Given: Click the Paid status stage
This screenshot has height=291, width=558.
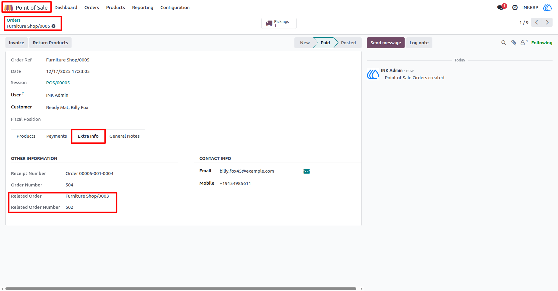Looking at the screenshot, I should pos(325,43).
